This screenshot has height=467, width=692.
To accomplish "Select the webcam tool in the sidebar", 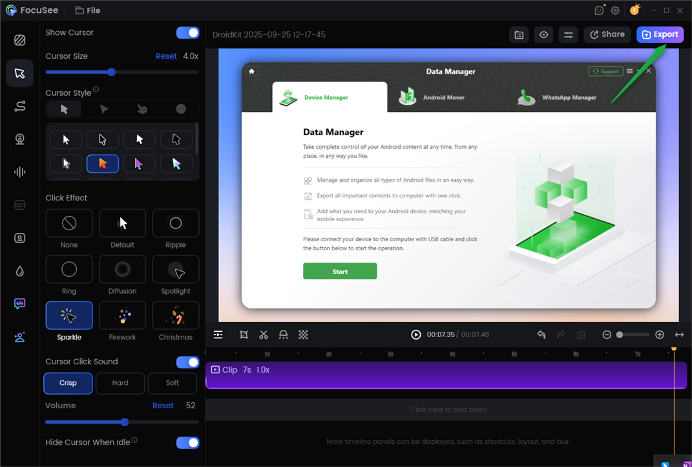I will click(x=19, y=139).
